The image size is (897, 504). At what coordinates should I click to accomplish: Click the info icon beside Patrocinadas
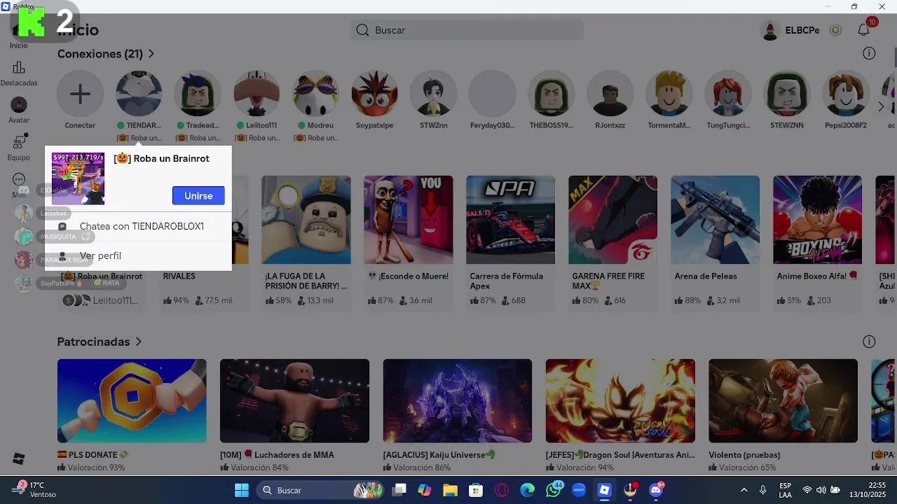[869, 342]
